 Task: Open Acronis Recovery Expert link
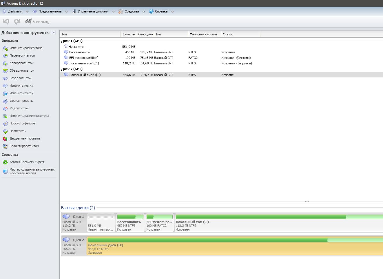pos(27,162)
